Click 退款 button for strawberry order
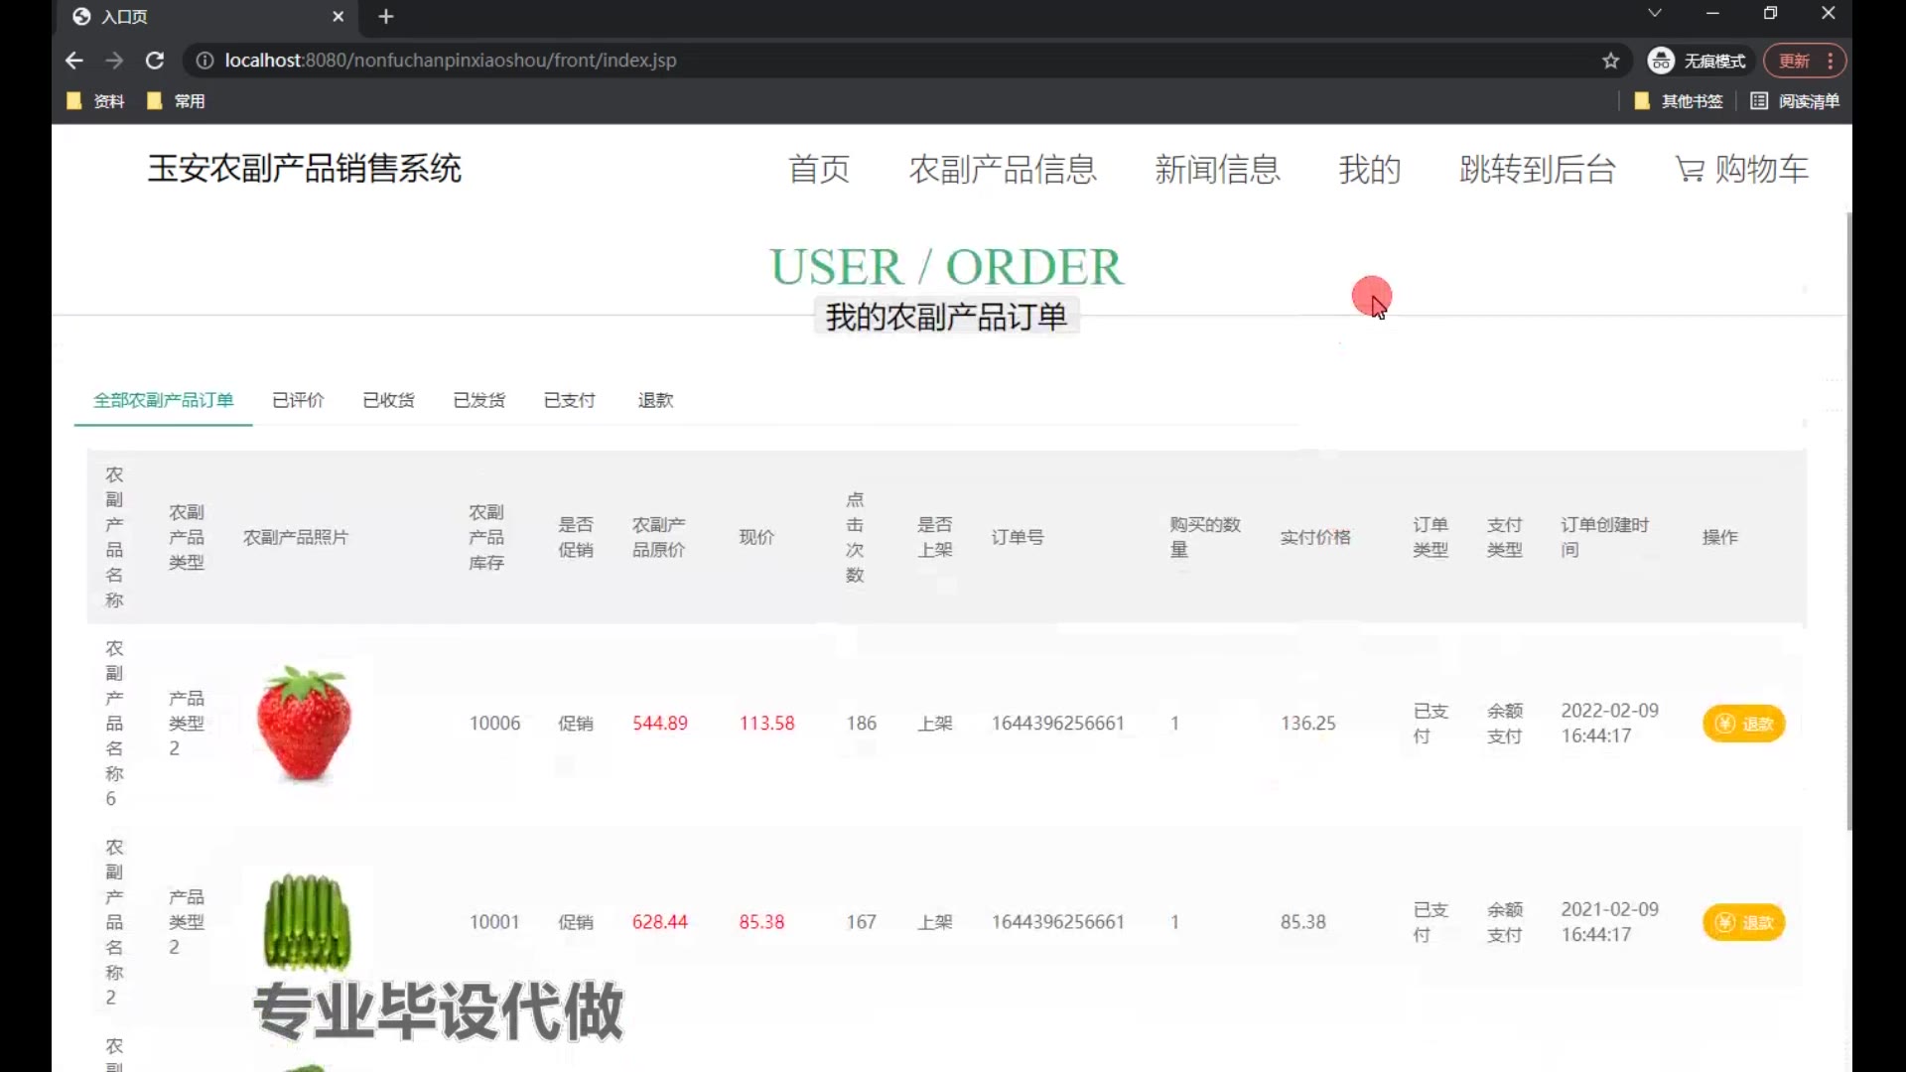This screenshot has width=1906, height=1072. (1743, 724)
